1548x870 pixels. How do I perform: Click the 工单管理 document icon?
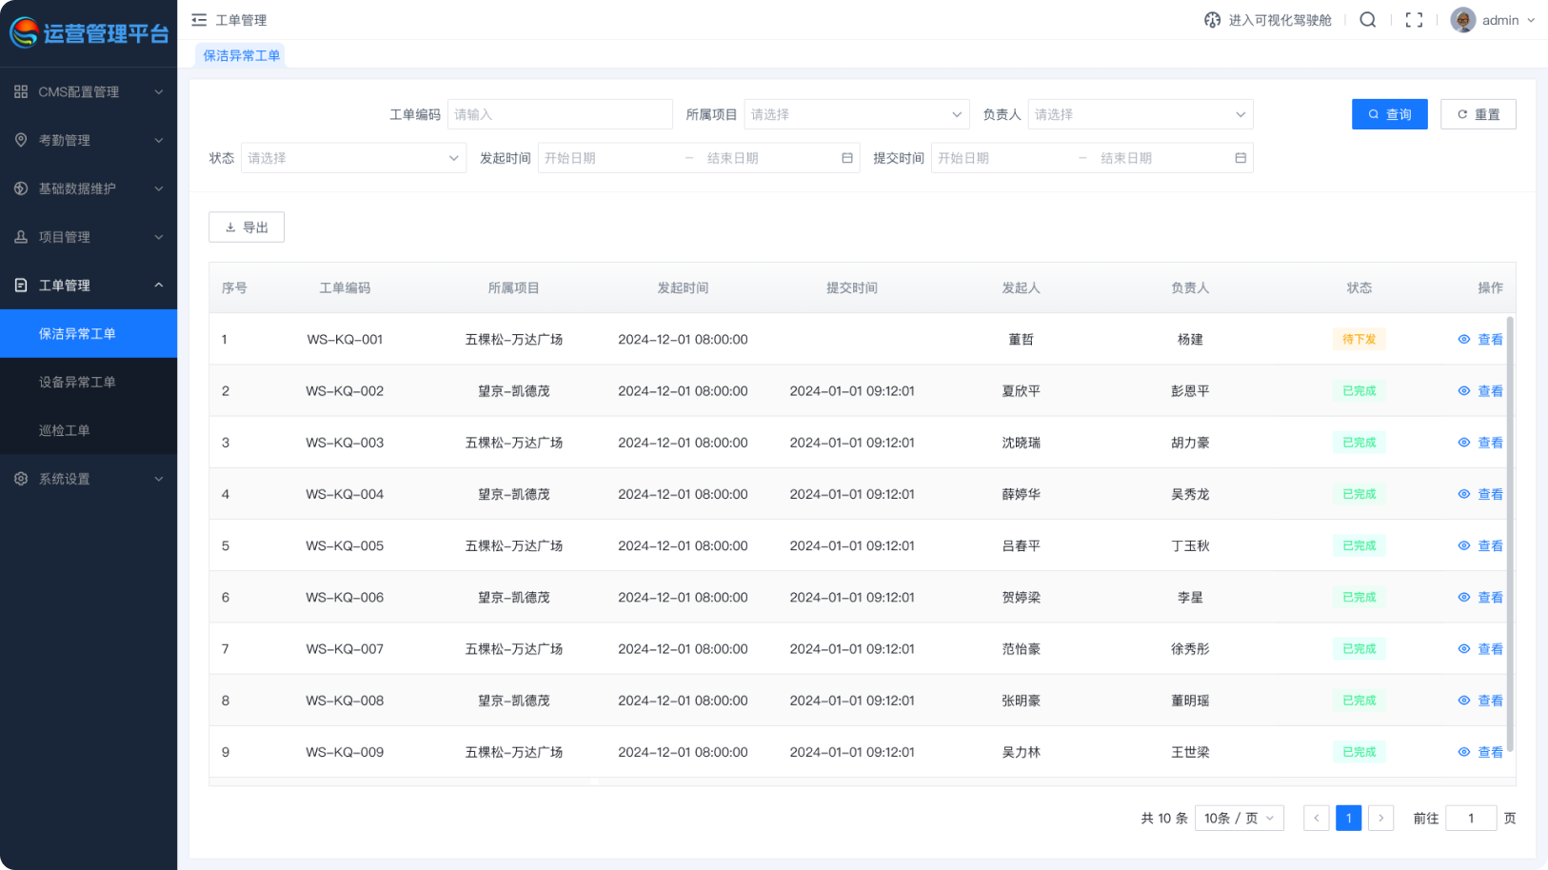21,286
